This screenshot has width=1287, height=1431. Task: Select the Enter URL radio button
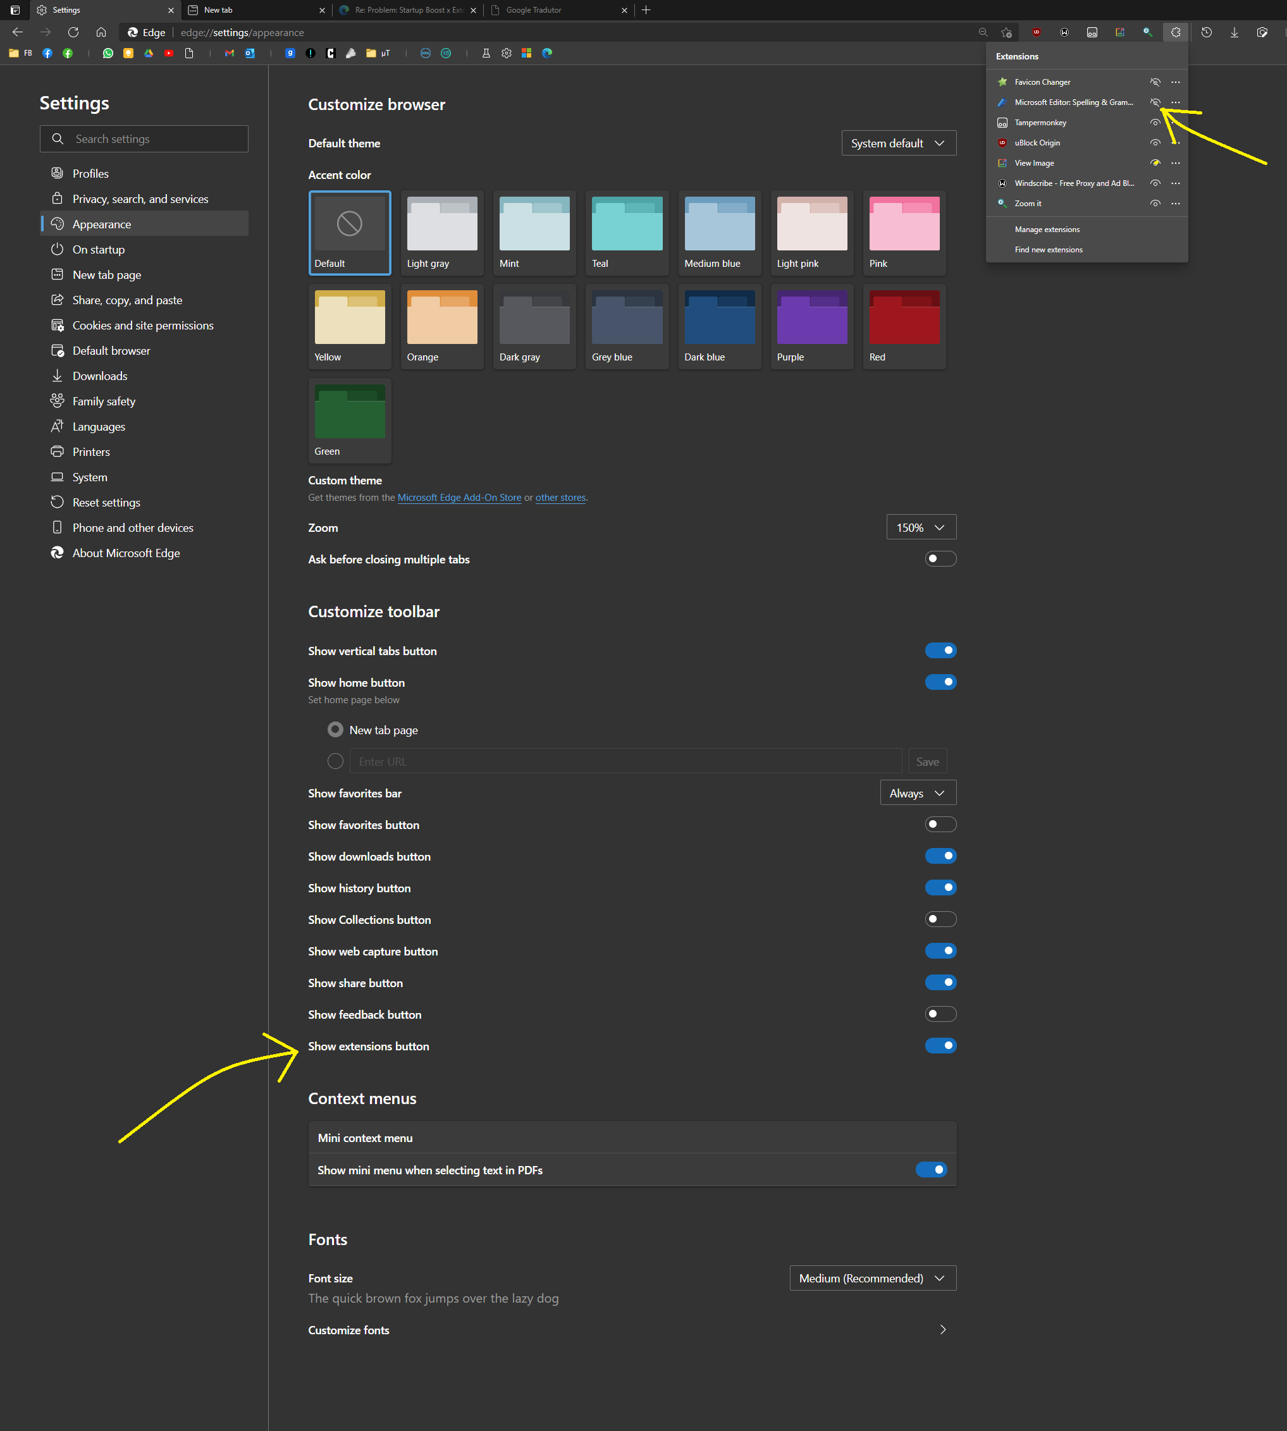[x=335, y=761]
